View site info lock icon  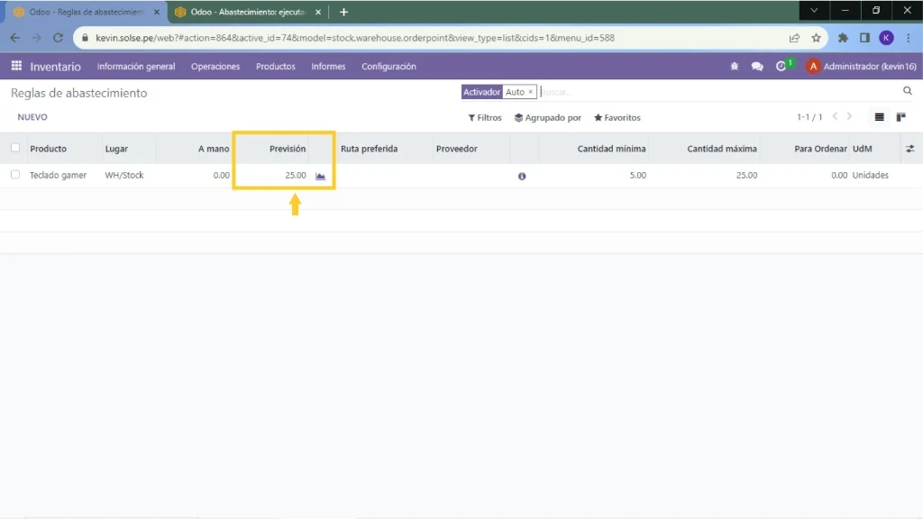pyautogui.click(x=86, y=38)
